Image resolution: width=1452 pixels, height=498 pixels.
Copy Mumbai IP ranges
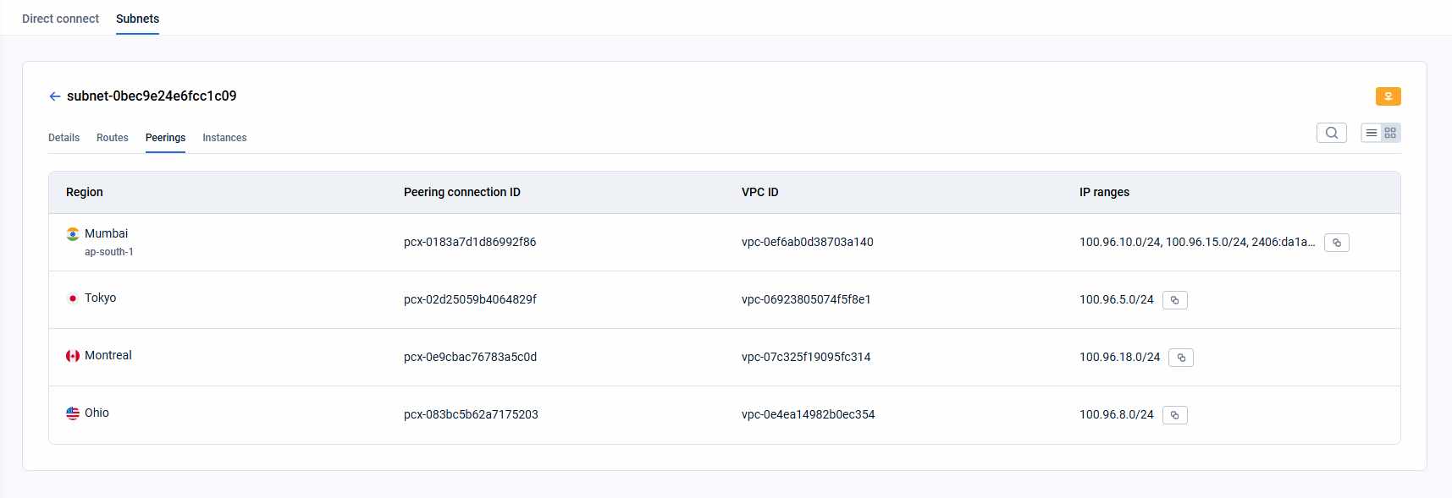point(1337,243)
